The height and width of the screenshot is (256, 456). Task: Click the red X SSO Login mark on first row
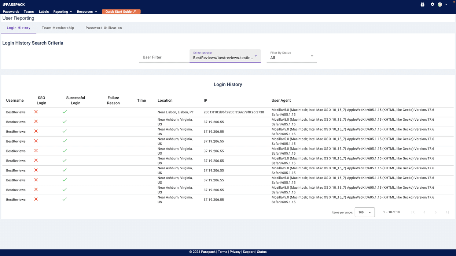36,112
